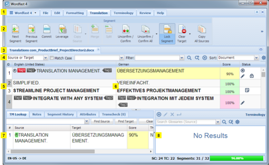Switch to the Review tab
This screenshot has height=165, width=269.
[x=145, y=13]
